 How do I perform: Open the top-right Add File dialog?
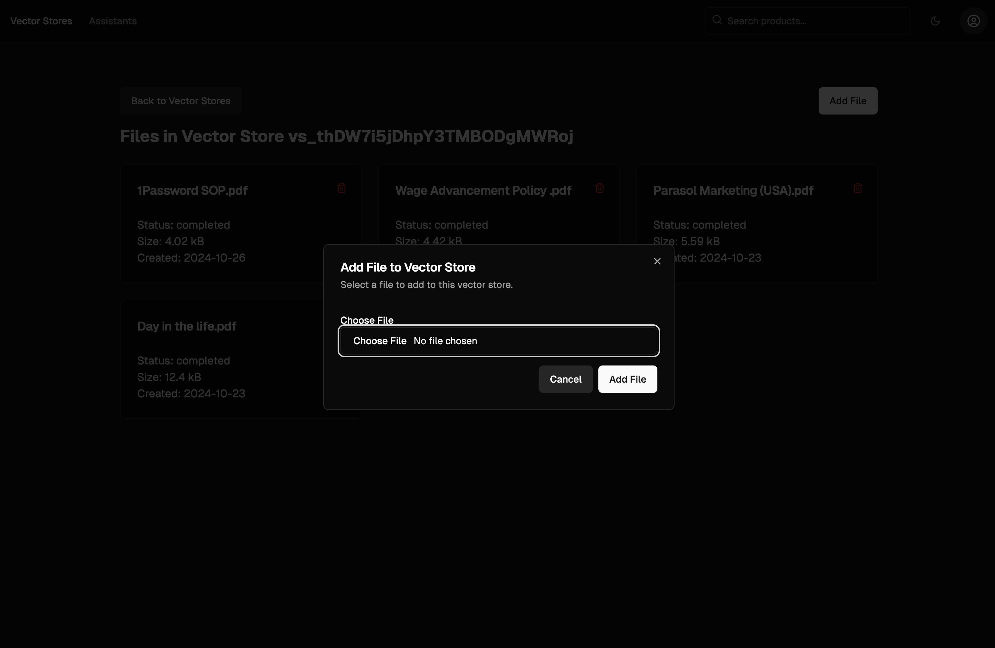tap(847, 101)
